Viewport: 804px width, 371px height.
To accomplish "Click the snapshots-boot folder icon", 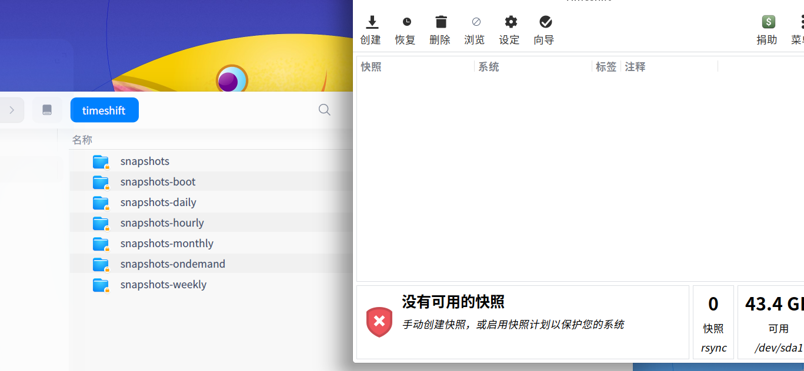I will click(101, 182).
